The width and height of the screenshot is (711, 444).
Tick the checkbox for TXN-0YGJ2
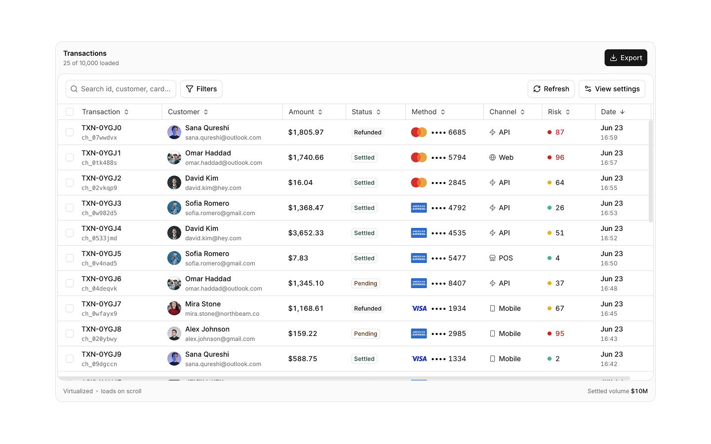[70, 183]
